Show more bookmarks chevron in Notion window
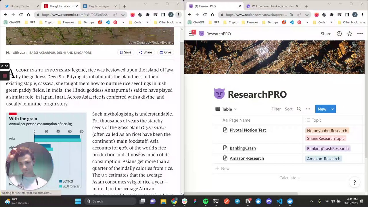Image resolution: width=368 pixels, height=207 pixels. pyautogui.click(x=331, y=22)
